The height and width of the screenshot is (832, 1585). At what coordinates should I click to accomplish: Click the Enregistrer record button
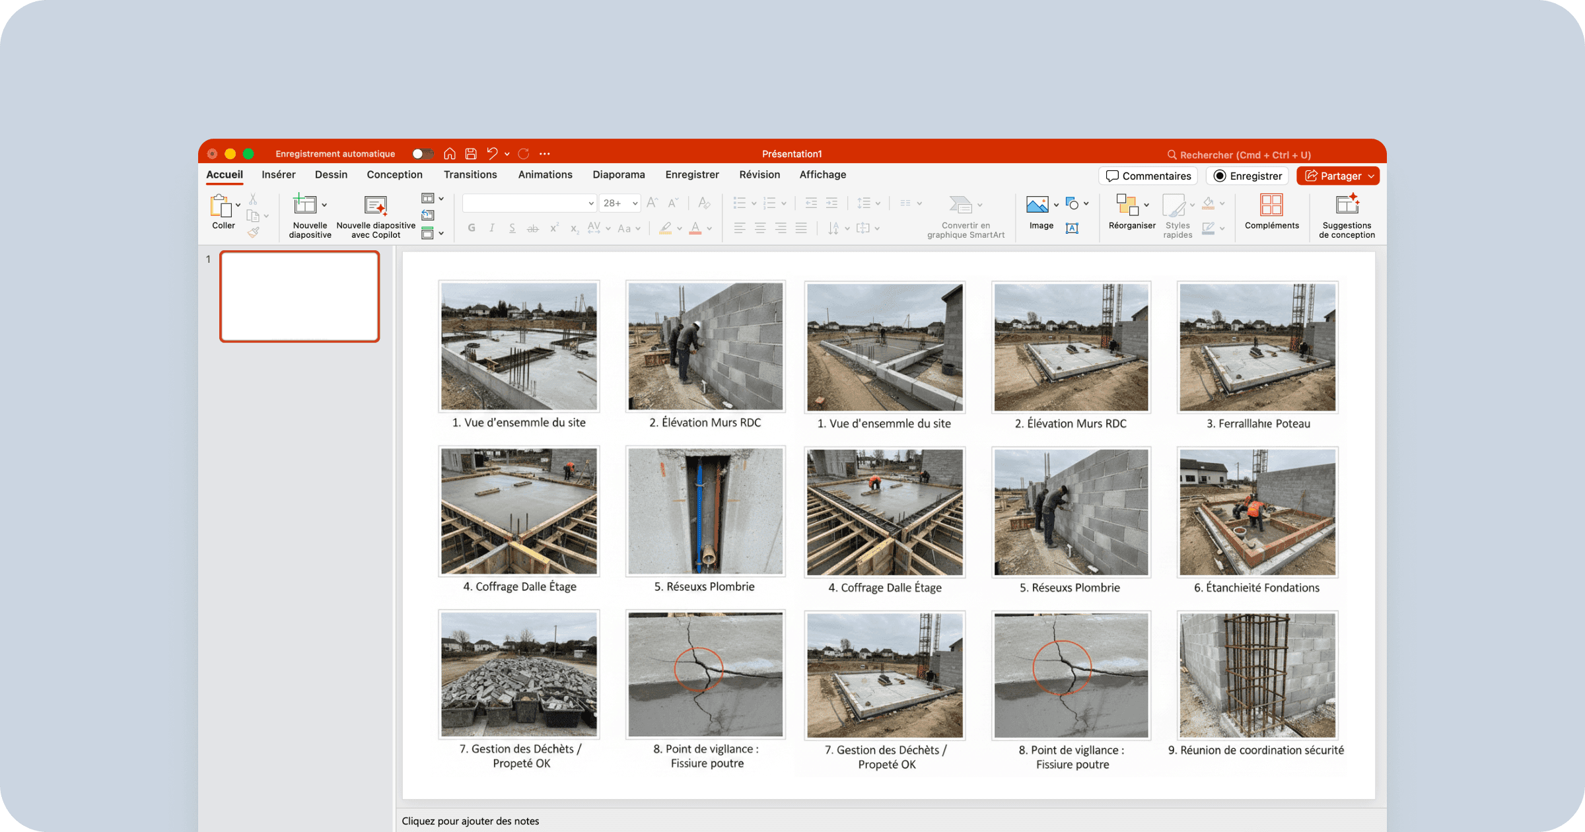1248,176
